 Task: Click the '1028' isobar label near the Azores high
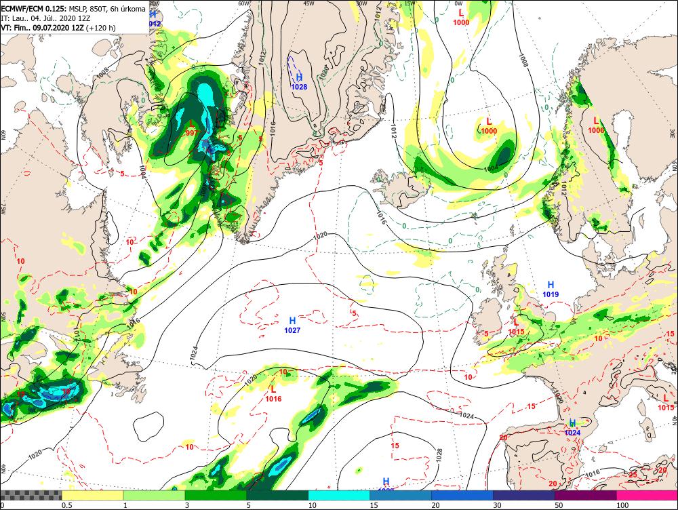[439, 454]
